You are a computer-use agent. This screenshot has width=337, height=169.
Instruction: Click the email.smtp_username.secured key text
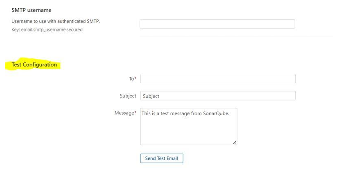pyautogui.click(x=52, y=29)
